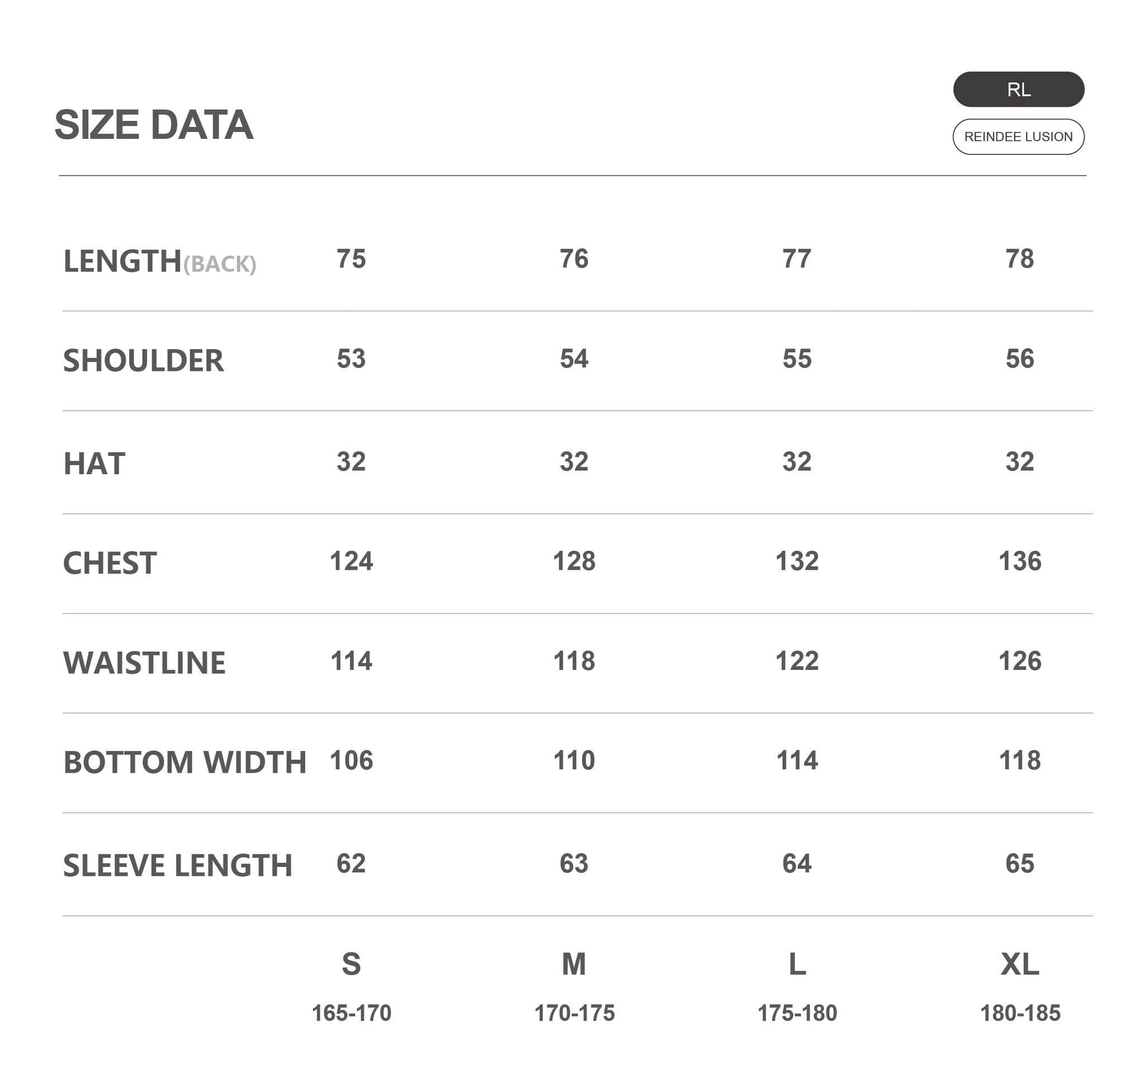Viewport: 1145px width, 1091px height.
Task: Click chest value 136 for XL
Action: pos(1019,561)
